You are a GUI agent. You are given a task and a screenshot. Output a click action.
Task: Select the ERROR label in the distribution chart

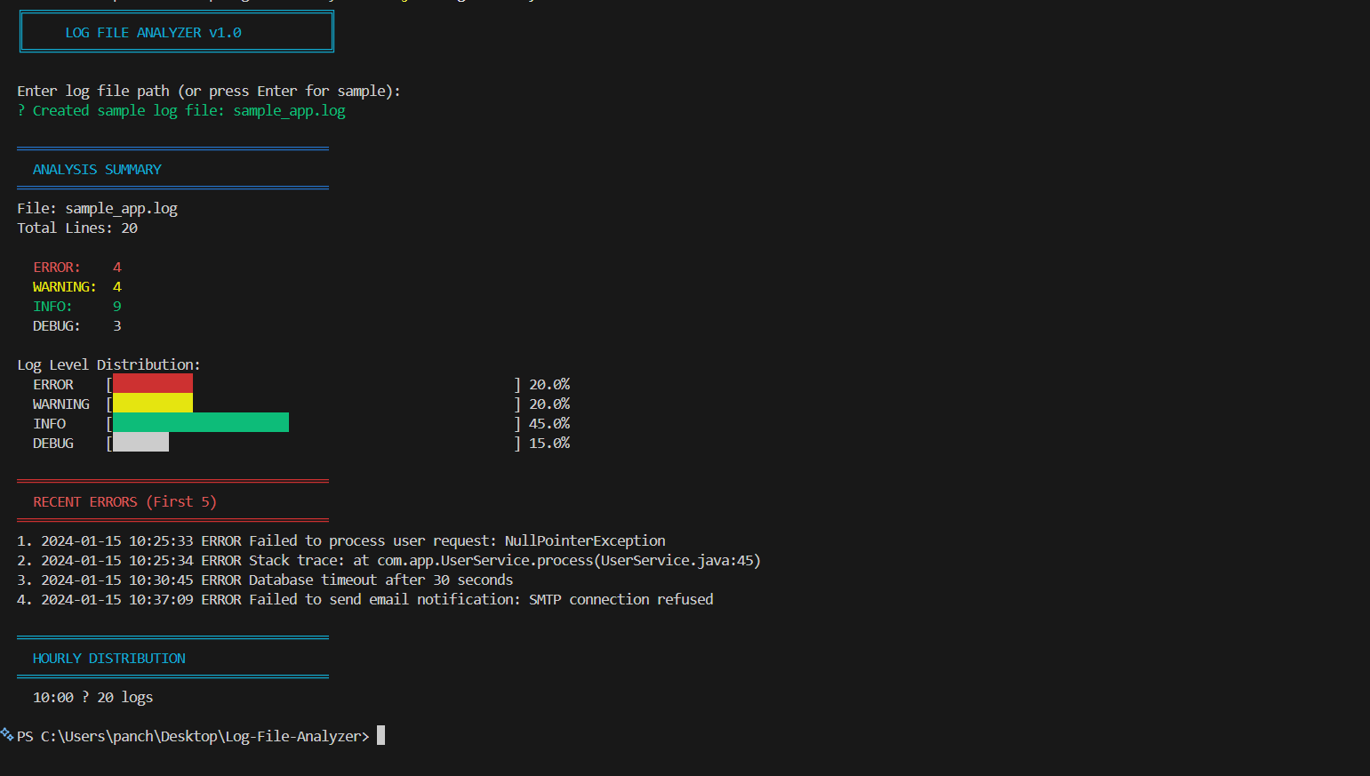click(52, 384)
